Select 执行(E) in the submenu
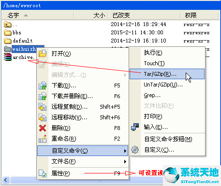 167,53
